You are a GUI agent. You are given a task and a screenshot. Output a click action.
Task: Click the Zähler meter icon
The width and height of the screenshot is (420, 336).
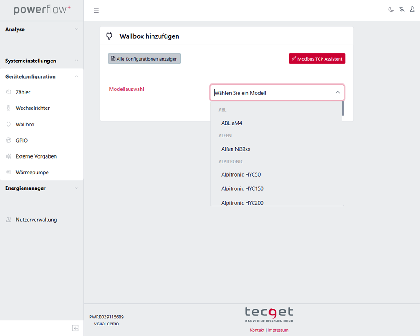click(9, 92)
